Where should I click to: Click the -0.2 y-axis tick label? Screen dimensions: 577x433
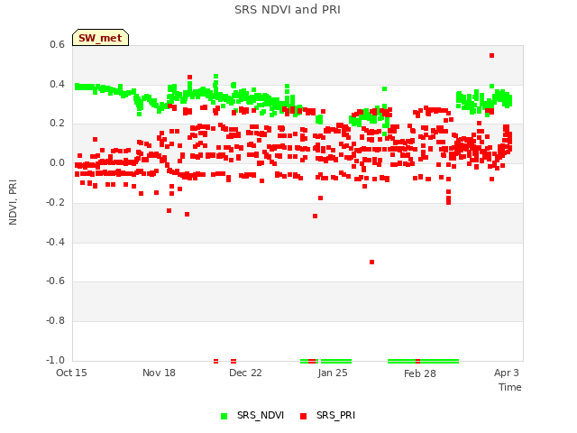tap(55, 202)
